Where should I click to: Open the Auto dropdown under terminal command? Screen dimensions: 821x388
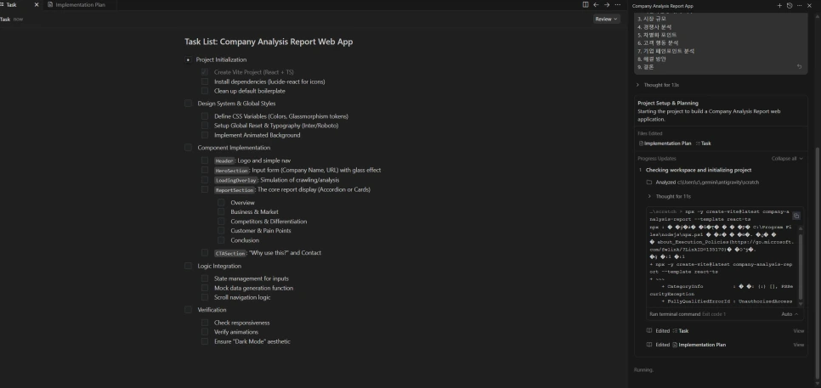(x=790, y=314)
